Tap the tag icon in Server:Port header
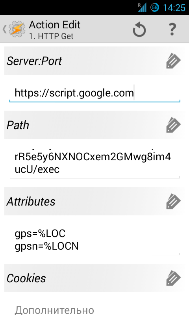Image resolution: width=189 pixels, height=315 pixels. 174,61
